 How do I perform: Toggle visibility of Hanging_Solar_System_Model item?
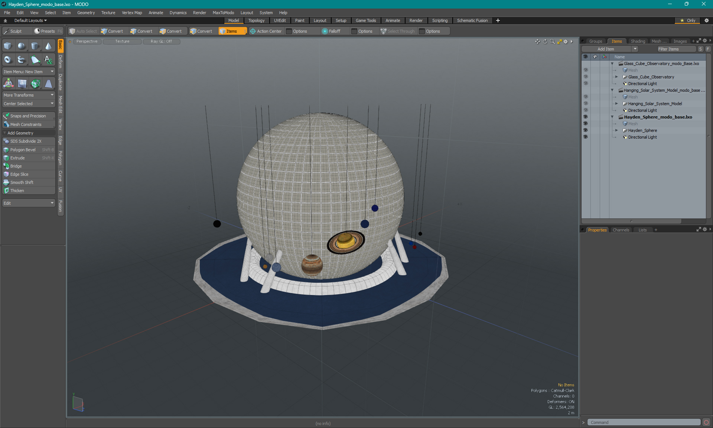click(585, 103)
